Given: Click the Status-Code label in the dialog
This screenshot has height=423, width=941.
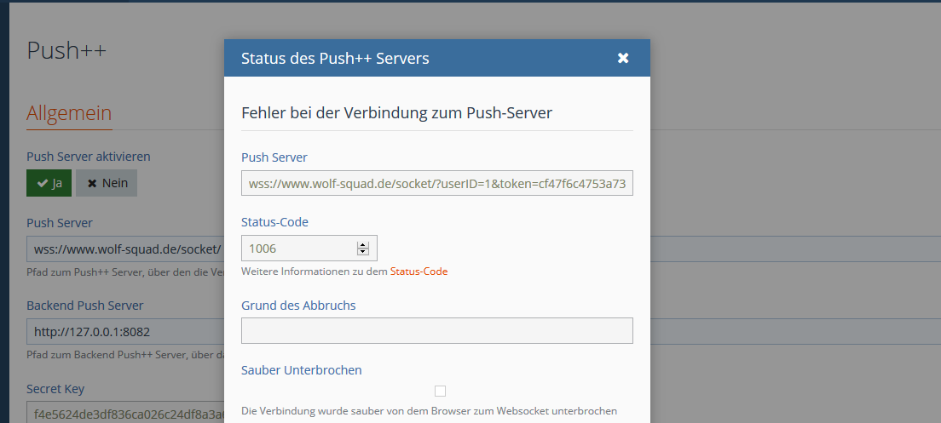Looking at the screenshot, I should click(x=274, y=222).
